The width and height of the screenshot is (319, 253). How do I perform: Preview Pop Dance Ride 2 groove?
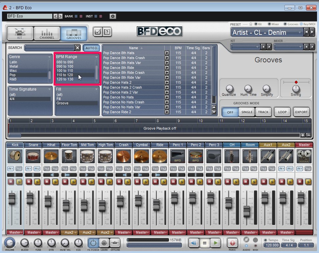[167, 112]
